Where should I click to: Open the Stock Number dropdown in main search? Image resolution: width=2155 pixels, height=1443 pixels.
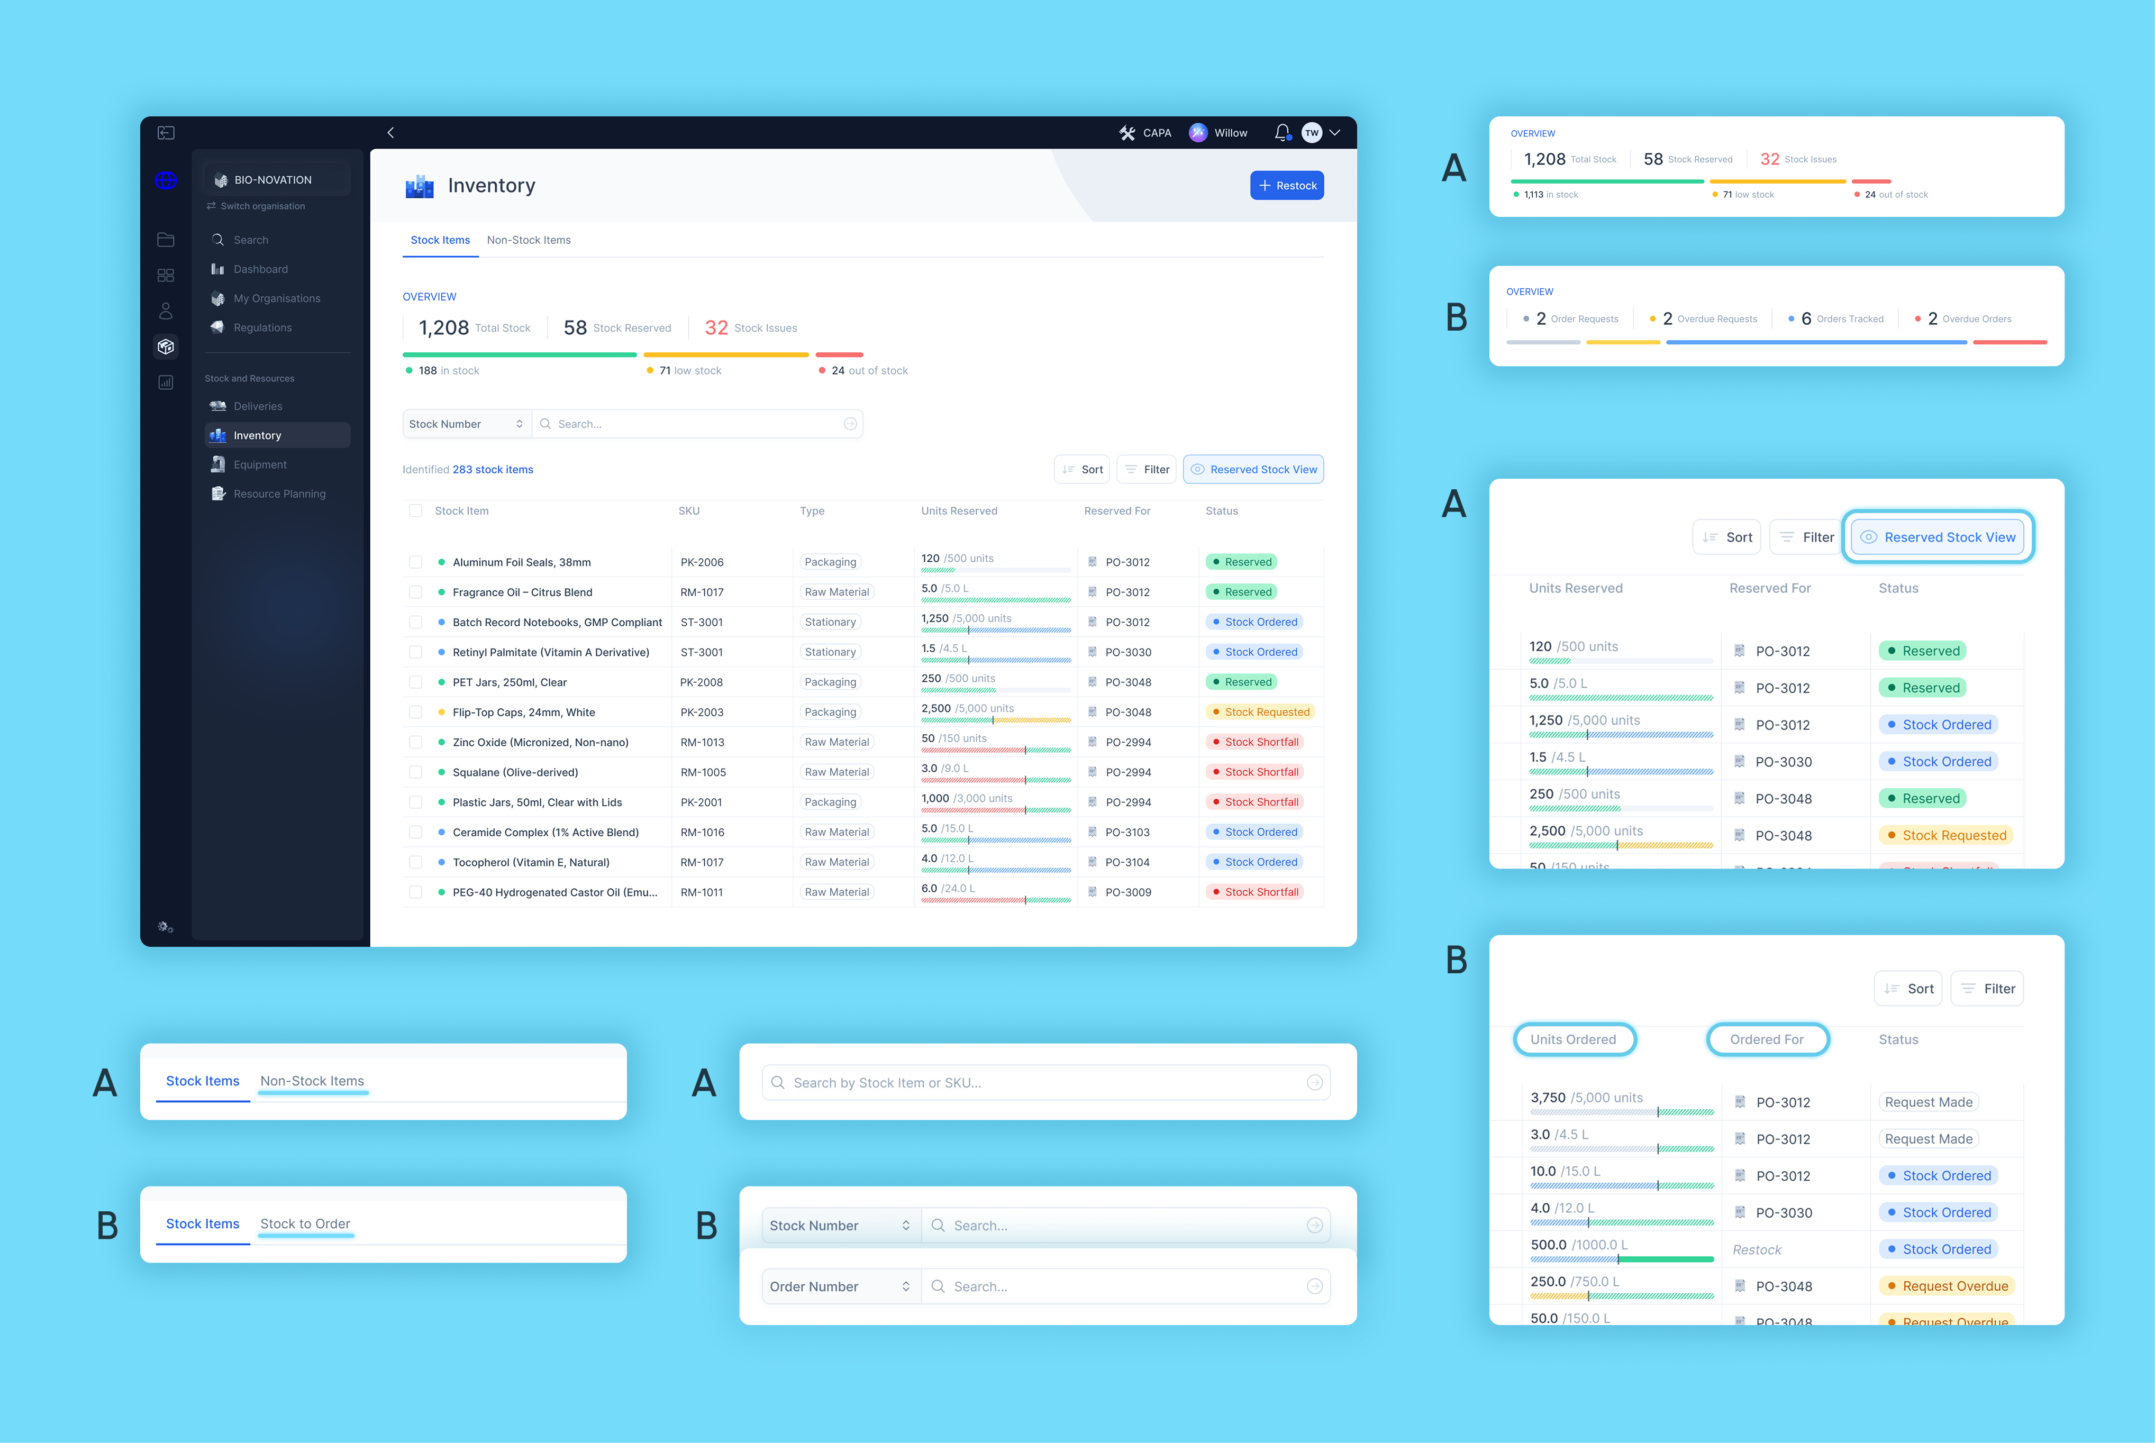466,424
